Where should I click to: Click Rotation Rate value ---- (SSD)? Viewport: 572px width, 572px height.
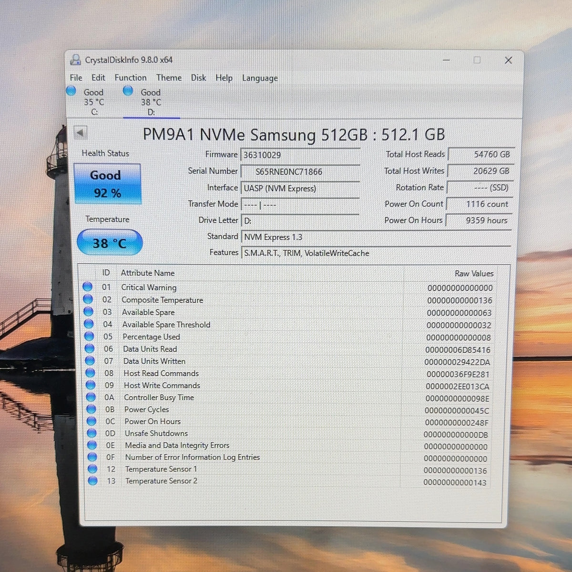(x=479, y=187)
